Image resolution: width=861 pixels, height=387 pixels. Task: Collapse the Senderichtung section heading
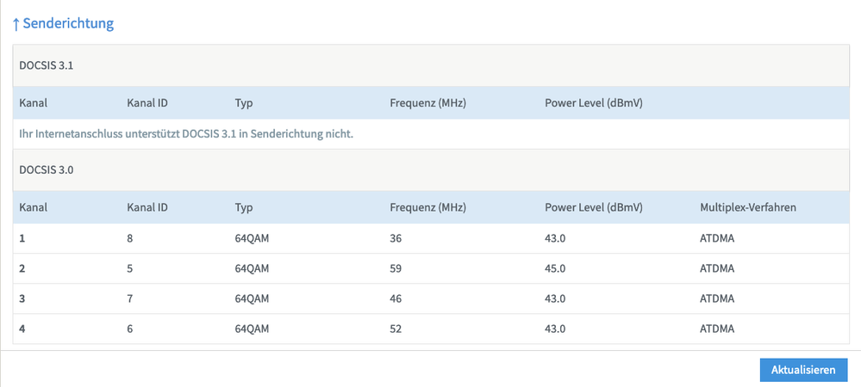click(68, 23)
